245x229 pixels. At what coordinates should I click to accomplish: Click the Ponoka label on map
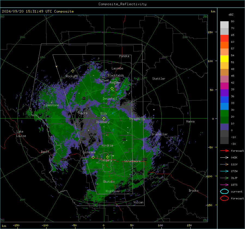[124, 56]
